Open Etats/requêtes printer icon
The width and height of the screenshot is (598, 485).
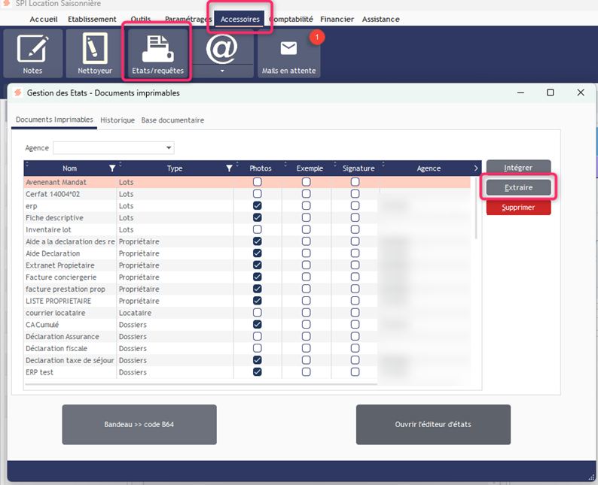point(157,53)
